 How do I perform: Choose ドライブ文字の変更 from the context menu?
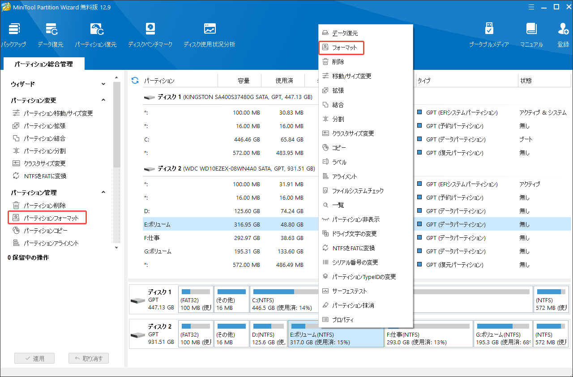pyautogui.click(x=365, y=234)
